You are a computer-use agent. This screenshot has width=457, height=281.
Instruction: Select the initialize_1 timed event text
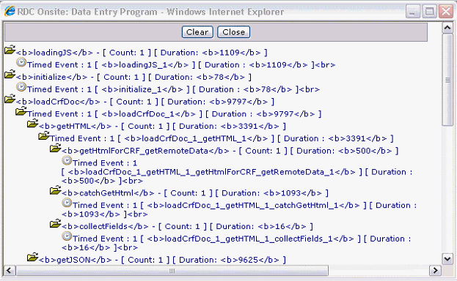tap(173, 89)
